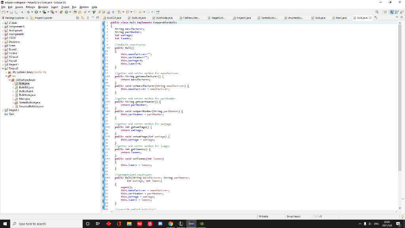The image size is (405, 228).
Task: Click the Open Perspective icon near search
Action: [x=94, y=12]
